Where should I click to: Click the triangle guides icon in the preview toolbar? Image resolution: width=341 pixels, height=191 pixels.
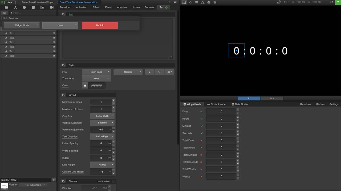[203, 2]
